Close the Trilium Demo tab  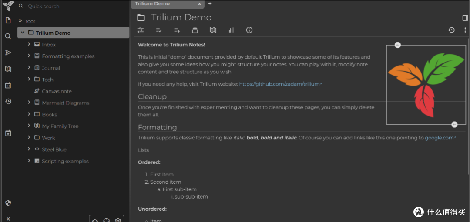coord(200,4)
